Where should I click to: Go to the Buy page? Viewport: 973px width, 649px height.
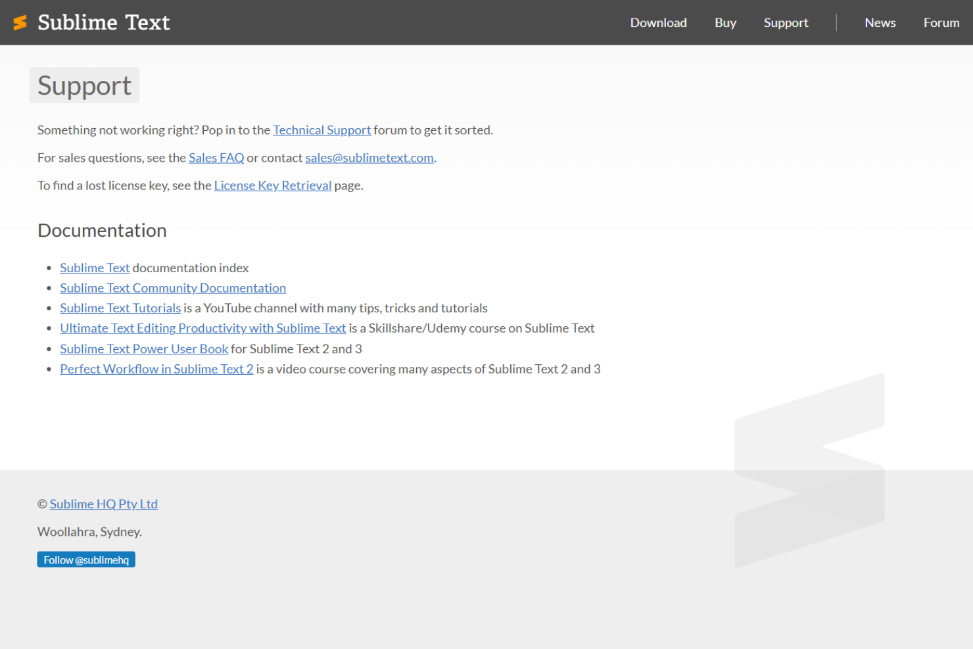click(725, 23)
